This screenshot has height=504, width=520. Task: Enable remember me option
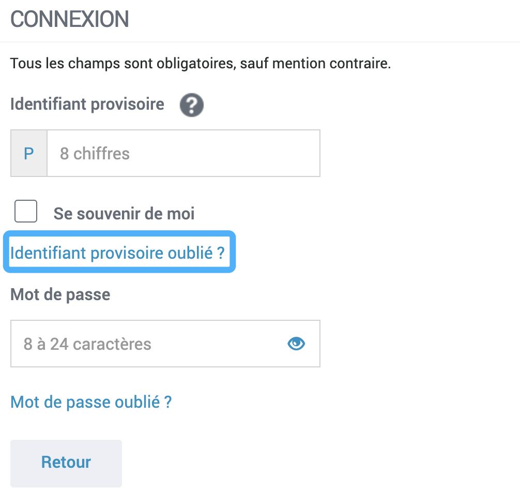26,212
